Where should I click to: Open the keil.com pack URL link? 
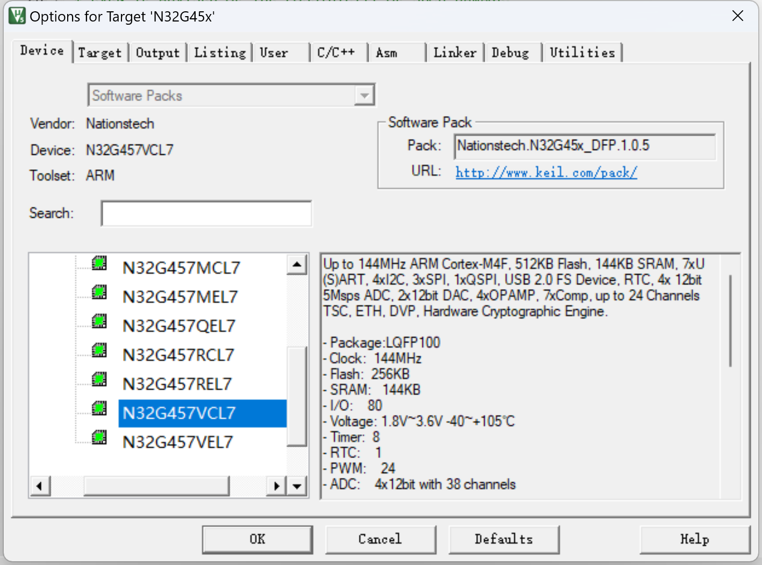click(x=547, y=173)
